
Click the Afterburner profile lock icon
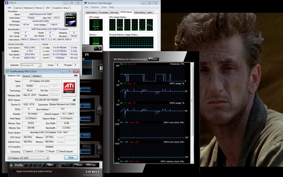tap(11, 165)
